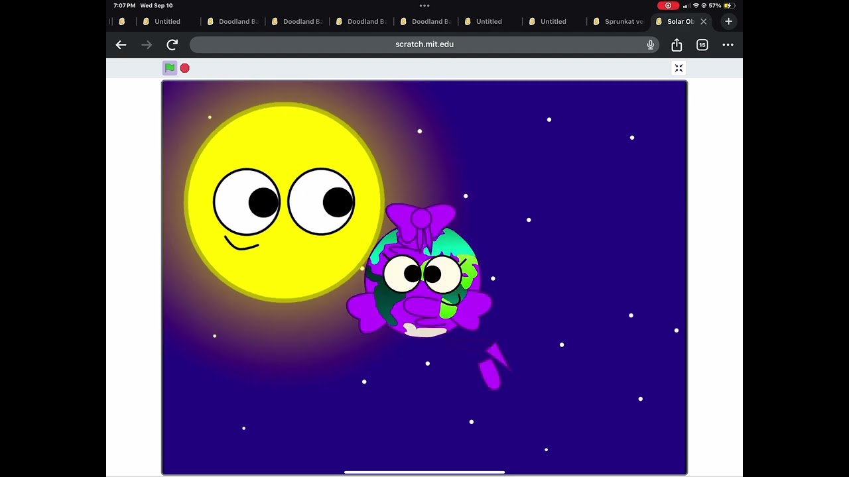Open the share sheet icon
The image size is (849, 477).
click(677, 44)
